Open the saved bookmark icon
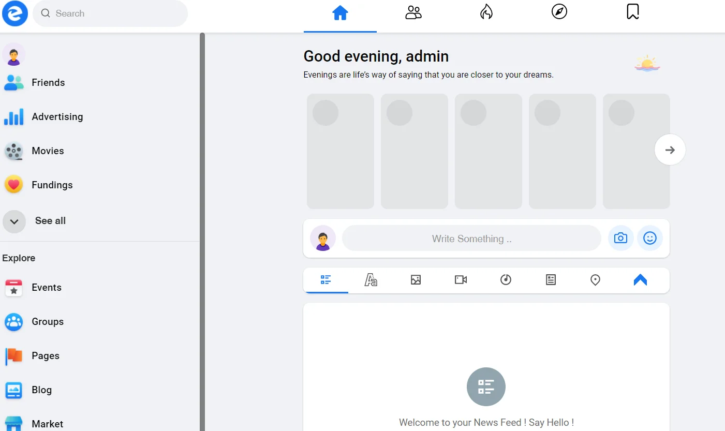 (632, 12)
